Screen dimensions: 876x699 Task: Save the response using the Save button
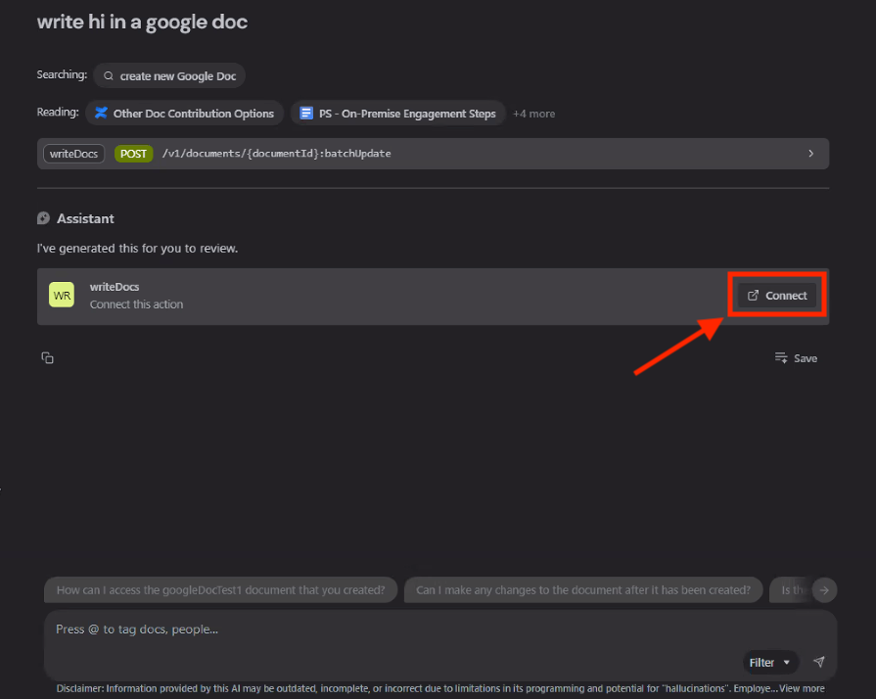click(796, 358)
